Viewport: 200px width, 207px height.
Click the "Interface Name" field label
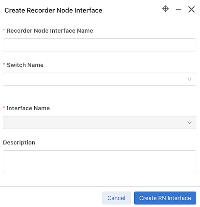pyautogui.click(x=28, y=108)
